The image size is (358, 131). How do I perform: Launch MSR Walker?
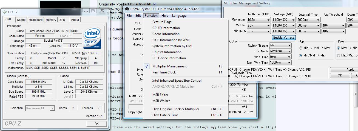[x=185, y=101]
